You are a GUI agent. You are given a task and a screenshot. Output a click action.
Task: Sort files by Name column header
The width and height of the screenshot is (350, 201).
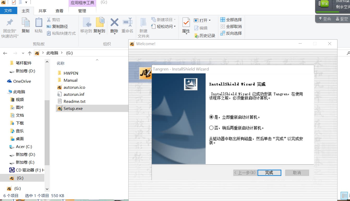click(x=61, y=63)
